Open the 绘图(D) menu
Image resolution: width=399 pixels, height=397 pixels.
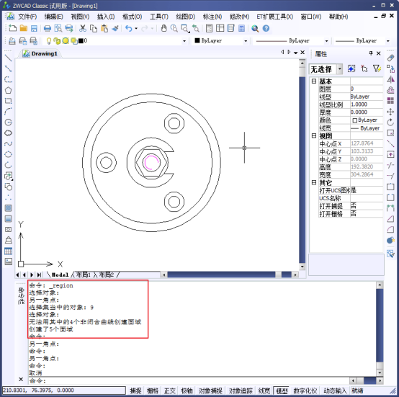[186, 17]
